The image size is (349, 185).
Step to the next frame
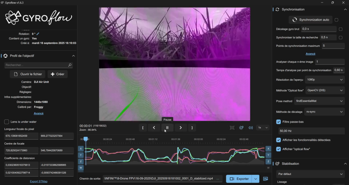pos(180,128)
